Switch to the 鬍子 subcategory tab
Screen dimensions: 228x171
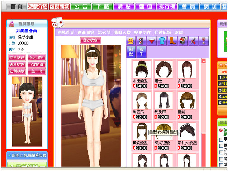(141, 52)
